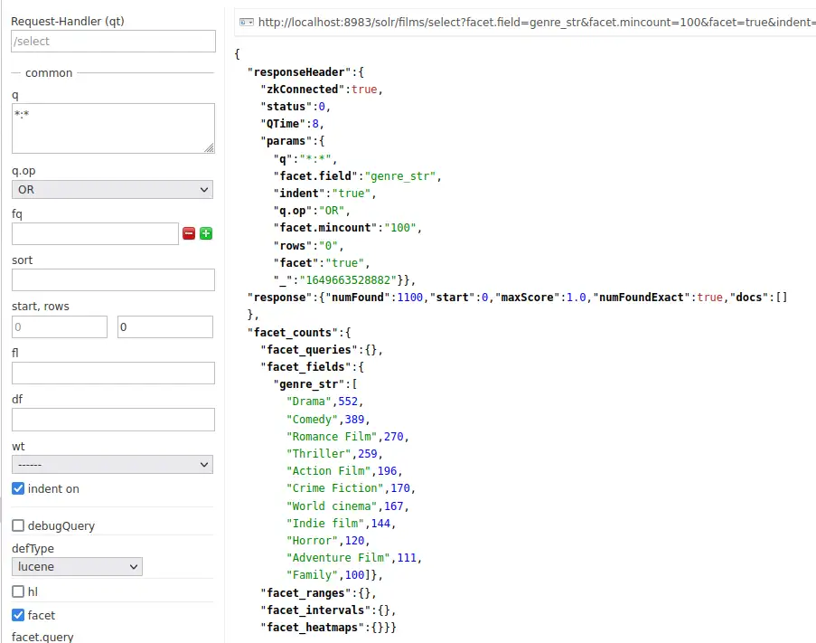Click the "Romance Film" facet entry
Image resolution: width=816 pixels, height=643 pixels.
(x=348, y=436)
